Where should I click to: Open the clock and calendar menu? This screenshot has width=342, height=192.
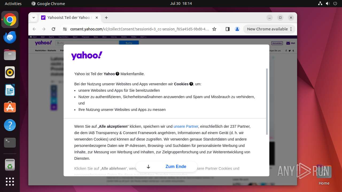(x=181, y=3)
